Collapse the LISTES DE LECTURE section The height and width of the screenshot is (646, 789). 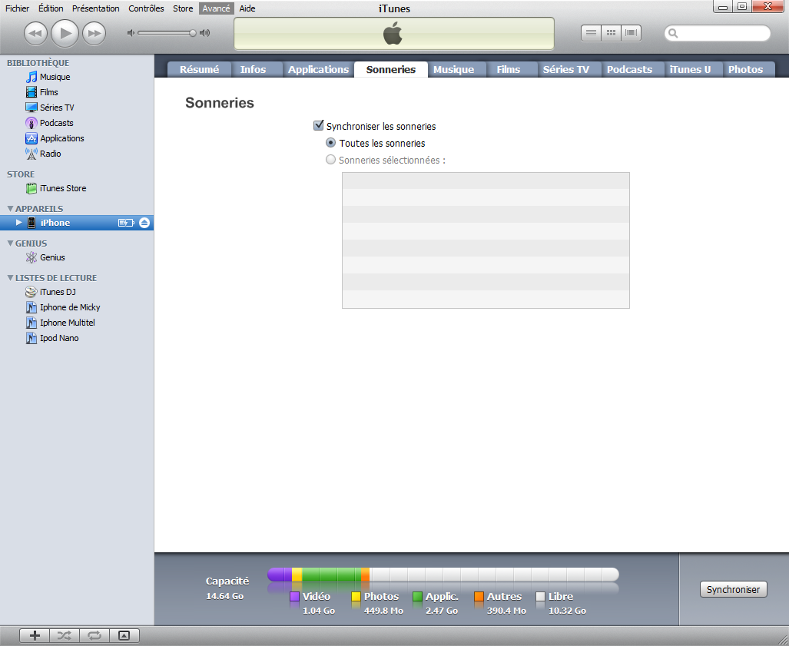point(10,278)
